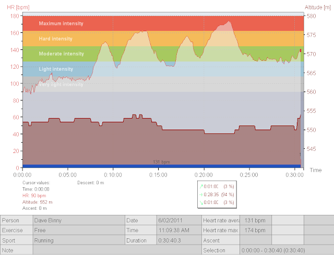This screenshot has height=255, width=334.
Task: Click the HR [bpm] axis title
Action: tap(18, 7)
